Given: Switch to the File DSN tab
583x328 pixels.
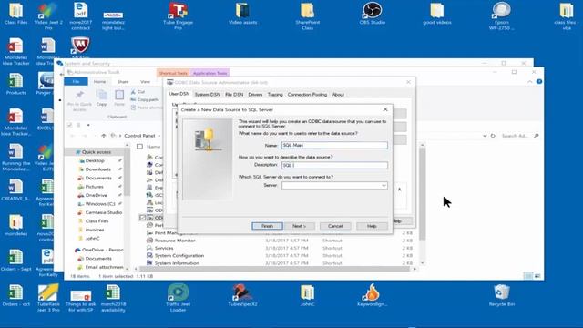Looking at the screenshot, I should [234, 95].
